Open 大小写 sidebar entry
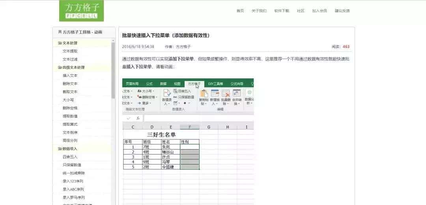 coord(68,100)
